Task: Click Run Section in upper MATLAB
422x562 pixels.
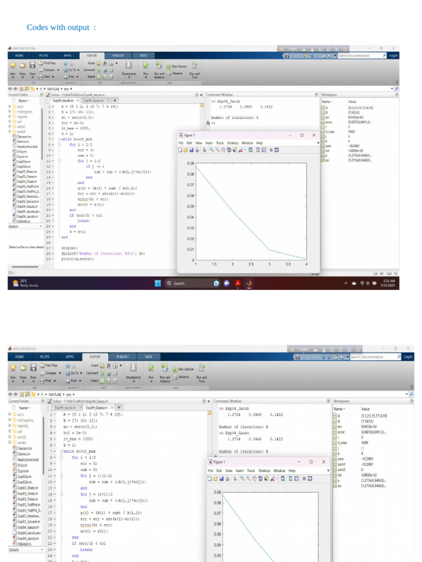Action: [x=176, y=66]
